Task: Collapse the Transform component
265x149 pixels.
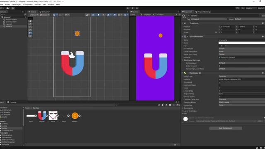Action: pos(183,23)
